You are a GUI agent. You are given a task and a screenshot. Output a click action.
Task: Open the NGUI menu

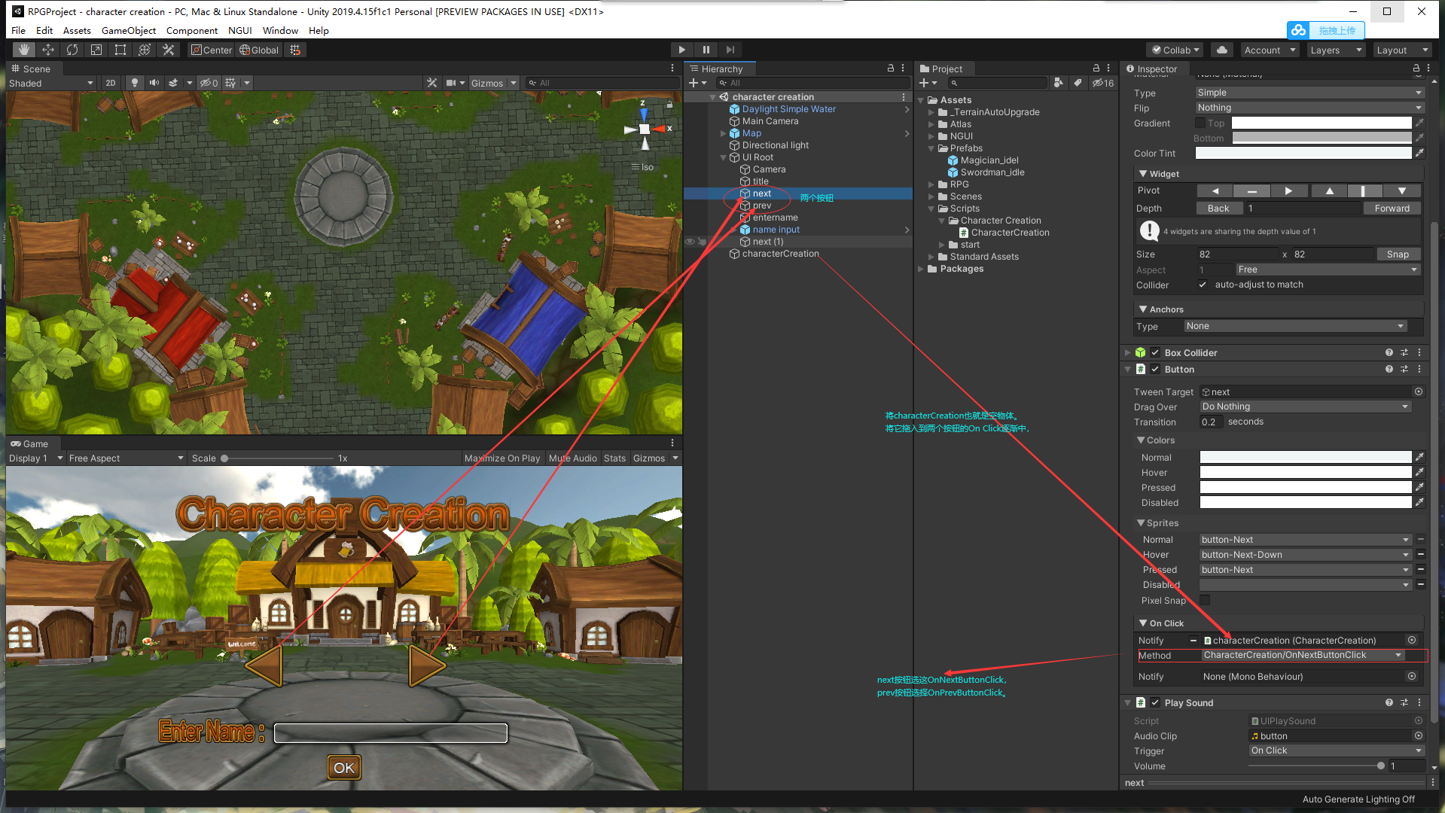click(x=239, y=31)
